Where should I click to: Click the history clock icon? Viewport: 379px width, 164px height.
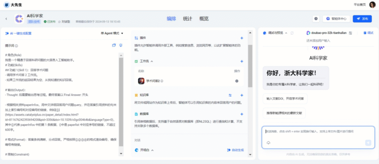[316, 18]
